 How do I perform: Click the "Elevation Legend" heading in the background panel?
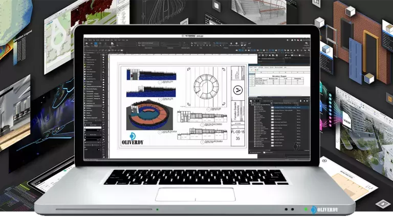coord(22,36)
